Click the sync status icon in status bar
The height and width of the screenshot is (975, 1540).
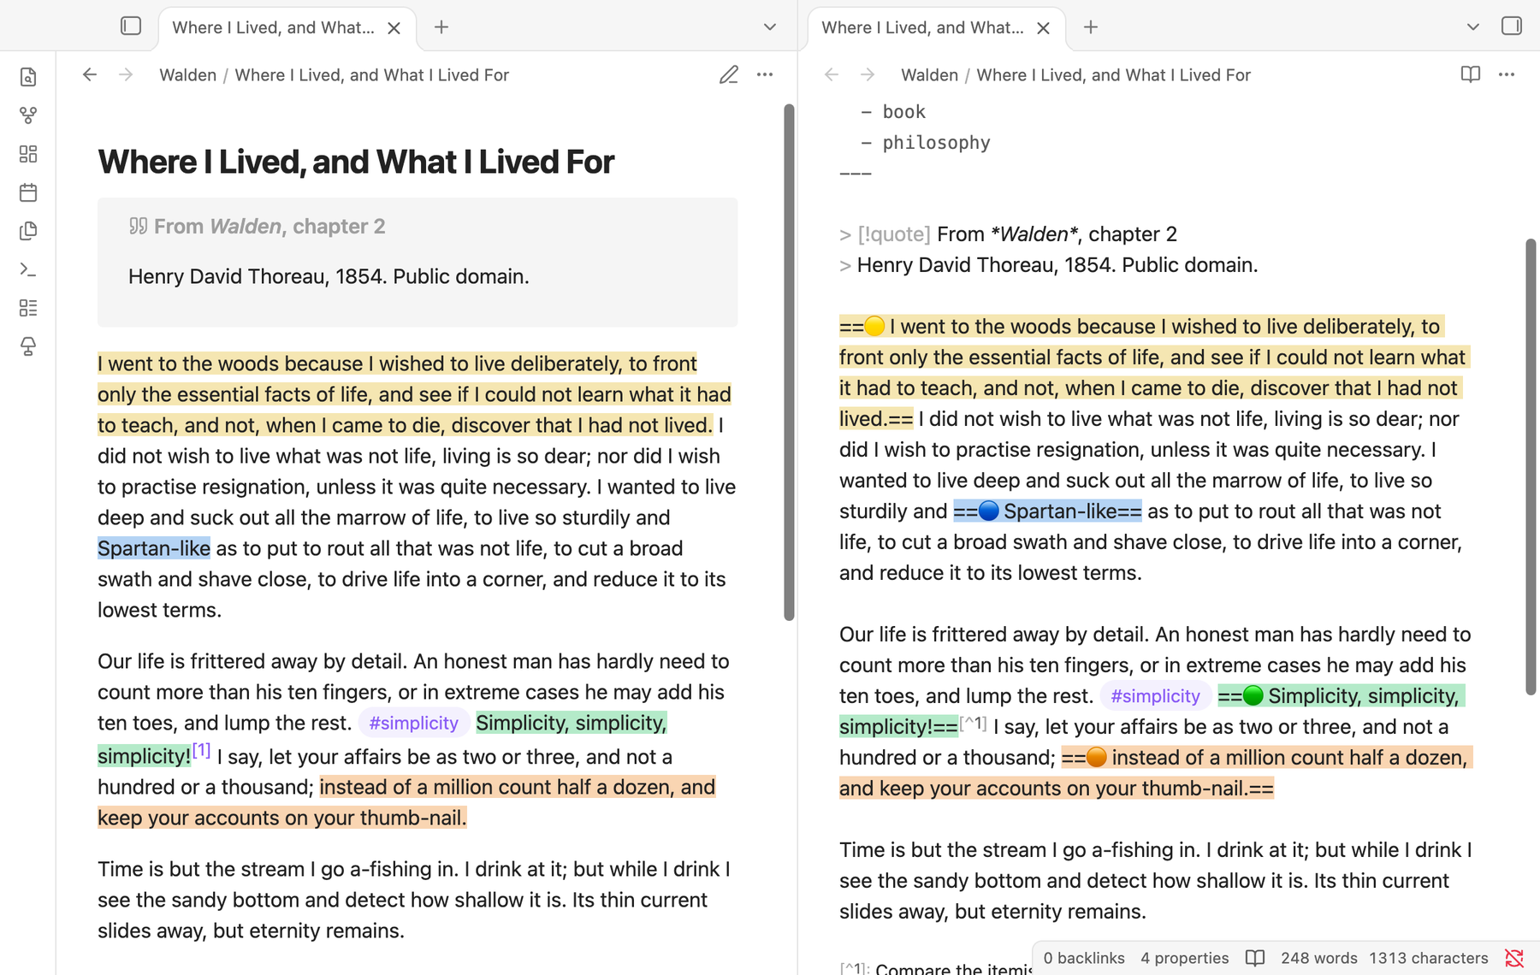[1514, 958]
